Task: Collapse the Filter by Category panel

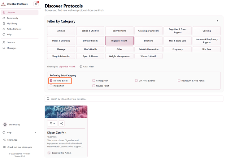Action: point(217,21)
